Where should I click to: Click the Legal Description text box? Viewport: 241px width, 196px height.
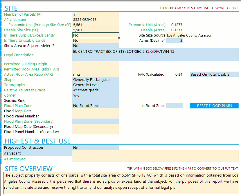(156, 55)
